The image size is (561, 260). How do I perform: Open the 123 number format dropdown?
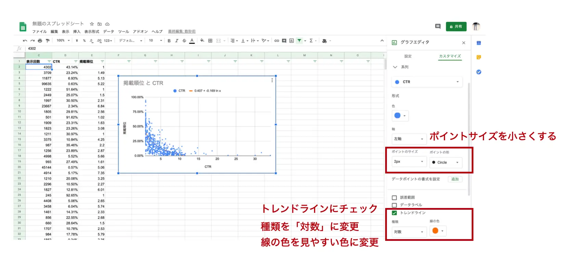pos(108,41)
